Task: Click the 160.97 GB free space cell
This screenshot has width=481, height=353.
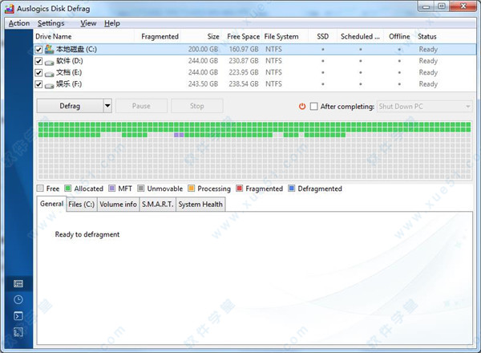Action: click(244, 50)
